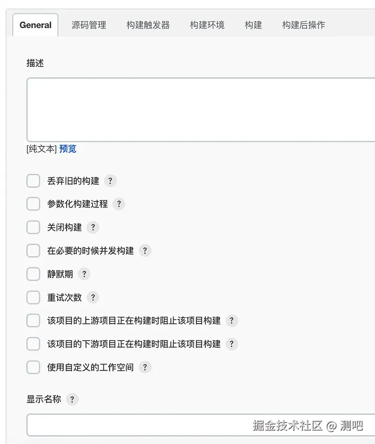375x444 pixels.
Task: Switch to the 源码管理 tab
Action: (89, 25)
